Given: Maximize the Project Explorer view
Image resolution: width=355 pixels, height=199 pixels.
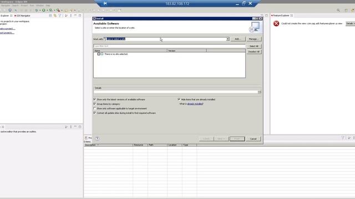Looking at the screenshot, I should pos(80,15).
